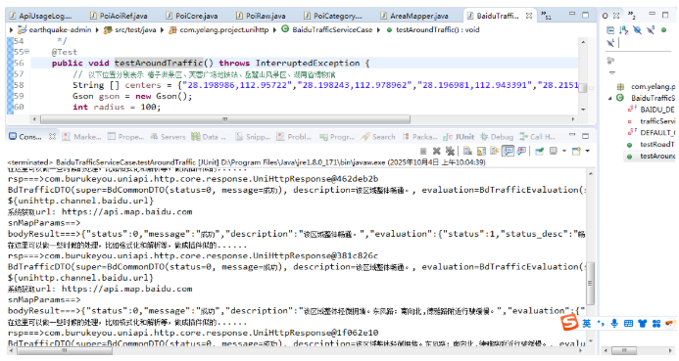Switch to PoiCategory editor tab
The image size is (679, 361).
pyautogui.click(x=333, y=16)
